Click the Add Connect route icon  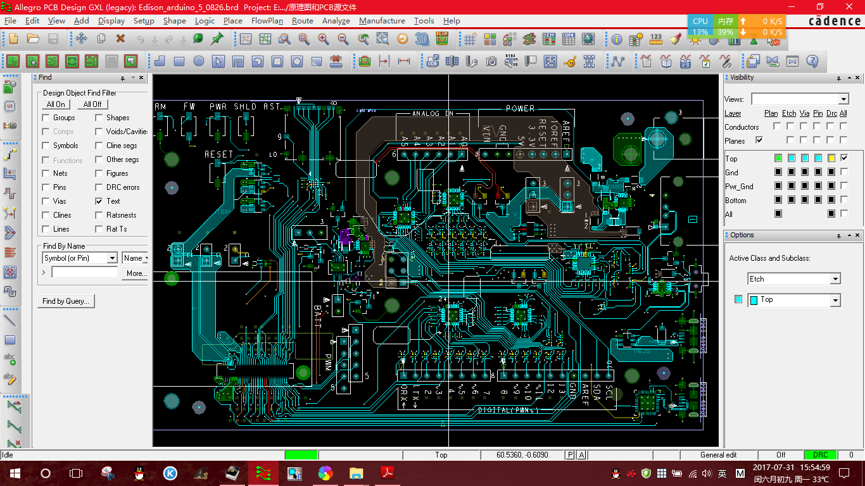click(x=10, y=155)
